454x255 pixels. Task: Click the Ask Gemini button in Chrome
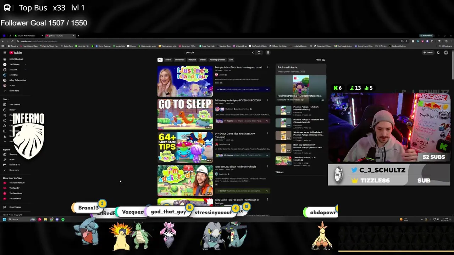click(426, 36)
